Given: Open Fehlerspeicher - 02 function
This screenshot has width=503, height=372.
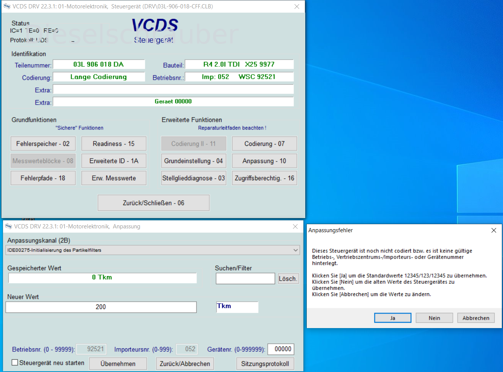Looking at the screenshot, I should pyautogui.click(x=43, y=144).
